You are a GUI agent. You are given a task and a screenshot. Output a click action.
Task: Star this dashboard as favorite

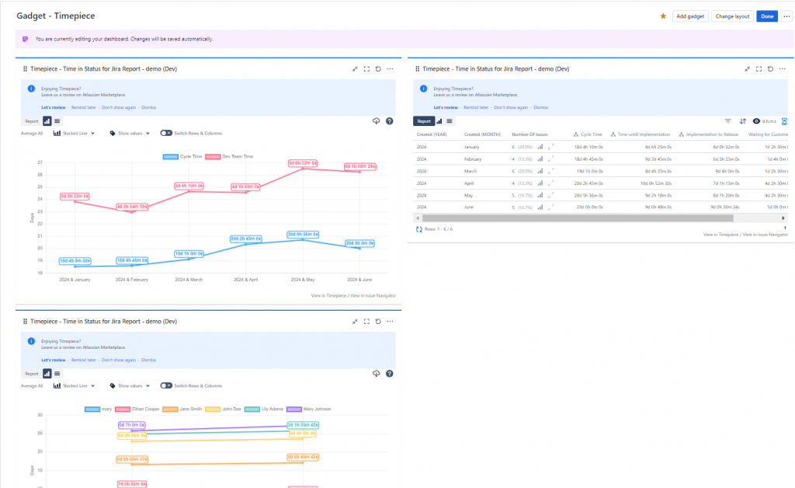pyautogui.click(x=663, y=16)
